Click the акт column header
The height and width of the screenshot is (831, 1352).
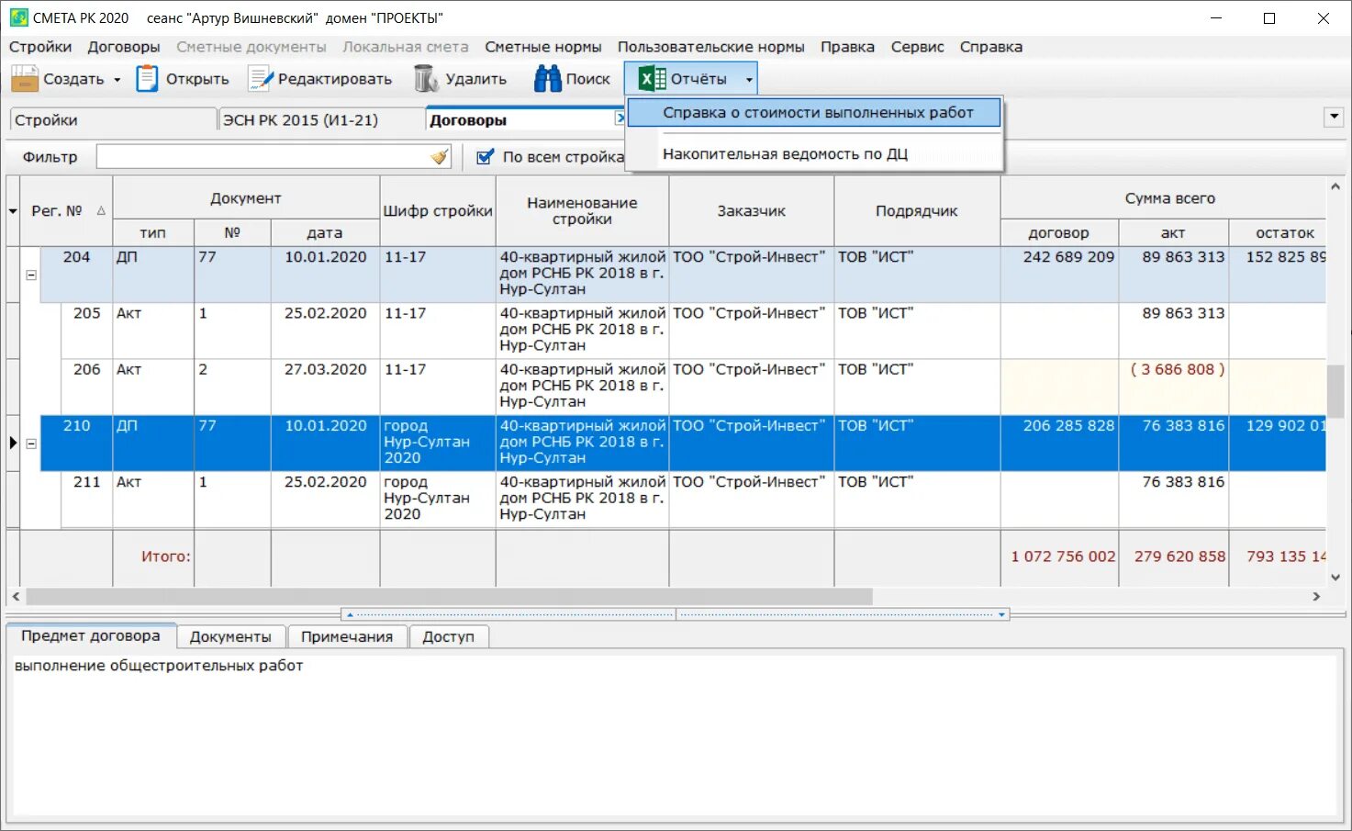click(x=1173, y=233)
